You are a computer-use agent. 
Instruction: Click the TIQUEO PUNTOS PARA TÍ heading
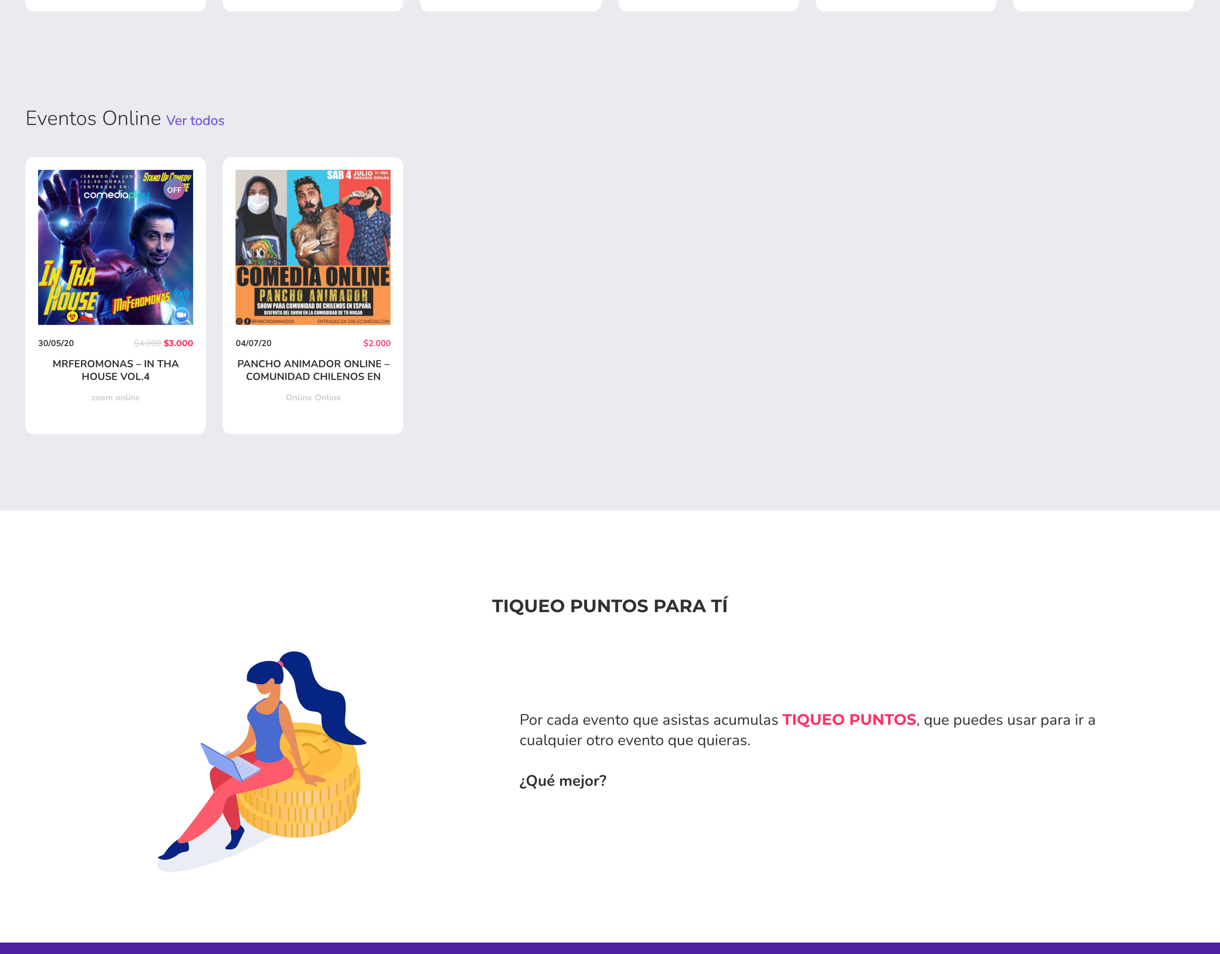(x=610, y=606)
